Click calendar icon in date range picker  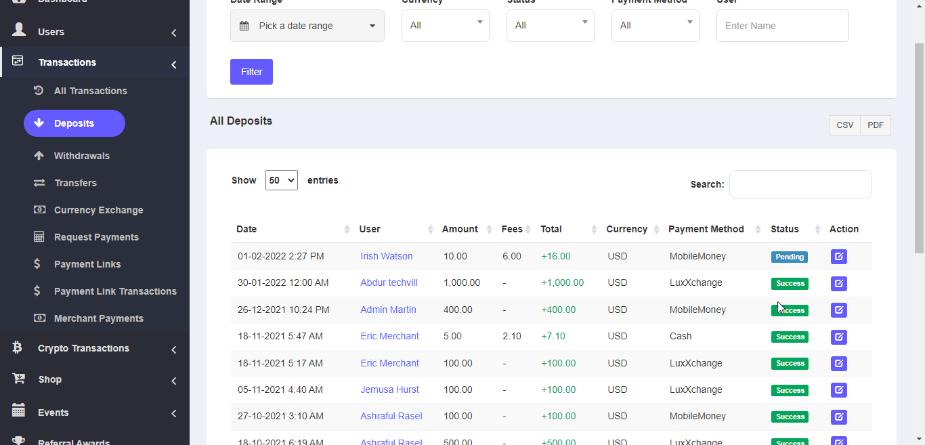coord(244,26)
